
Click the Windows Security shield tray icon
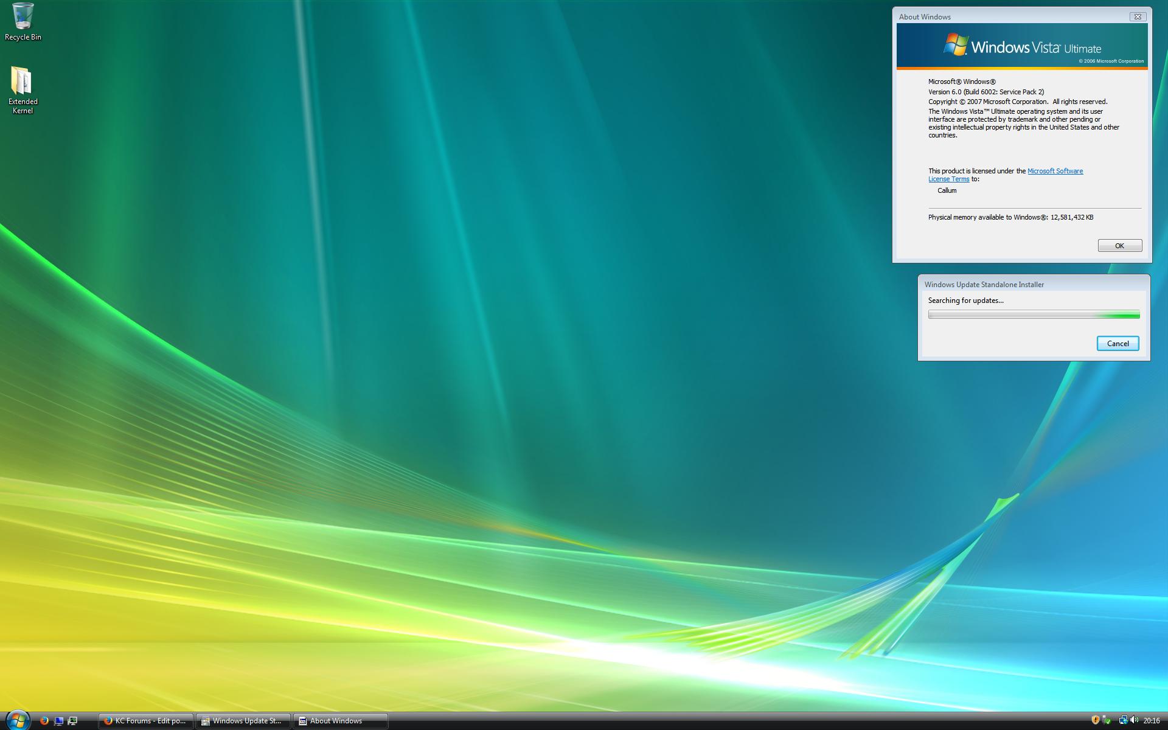click(x=1095, y=720)
